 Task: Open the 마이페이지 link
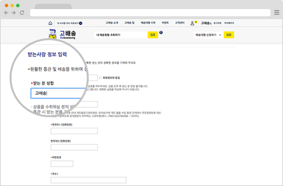(229, 23)
